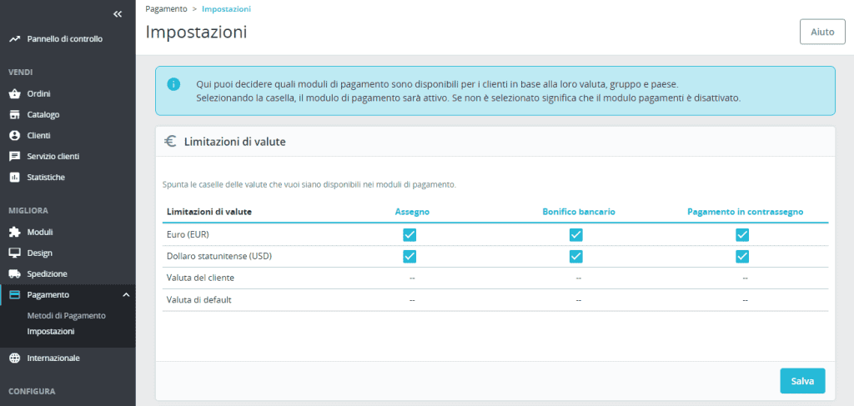The width and height of the screenshot is (854, 406).
Task: Click the Pannello di controllo trend icon
Action: click(x=15, y=38)
